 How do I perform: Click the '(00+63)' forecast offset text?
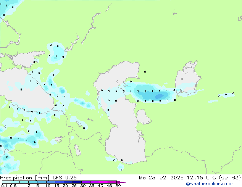coord(230,178)
